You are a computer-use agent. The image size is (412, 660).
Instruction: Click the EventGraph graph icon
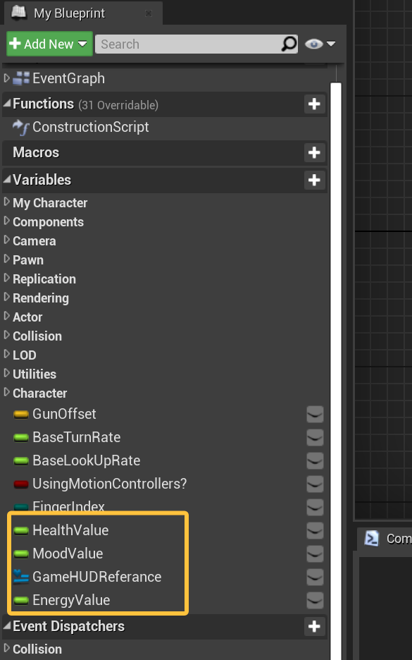coord(21,78)
